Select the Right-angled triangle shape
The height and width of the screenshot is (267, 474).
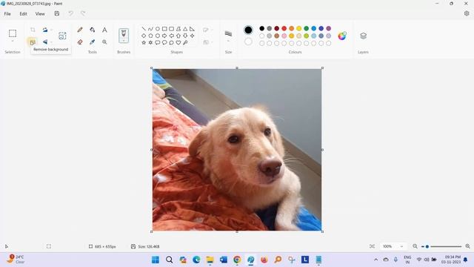[x=192, y=29]
